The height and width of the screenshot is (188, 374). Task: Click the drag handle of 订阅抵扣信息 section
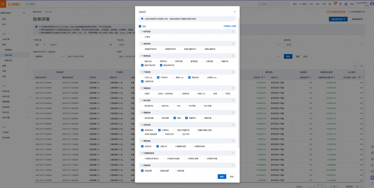click(x=233, y=153)
